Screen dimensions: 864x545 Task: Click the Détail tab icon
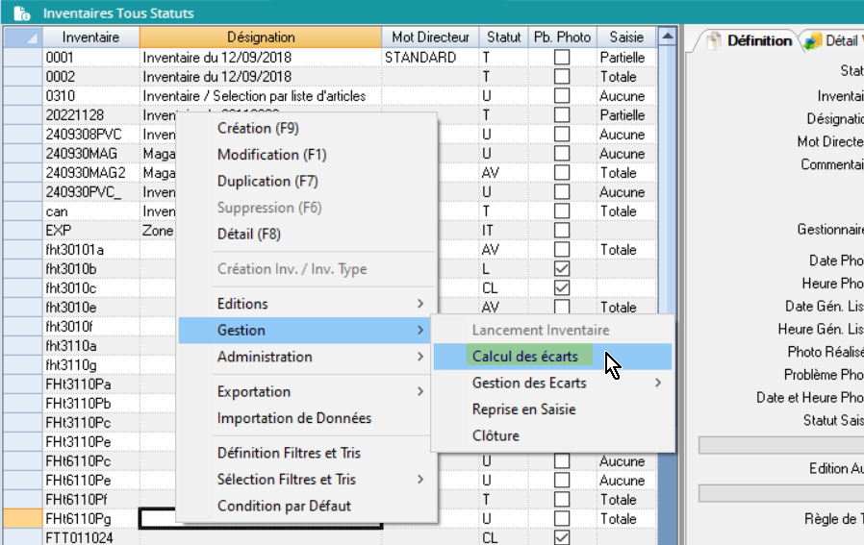pos(813,40)
